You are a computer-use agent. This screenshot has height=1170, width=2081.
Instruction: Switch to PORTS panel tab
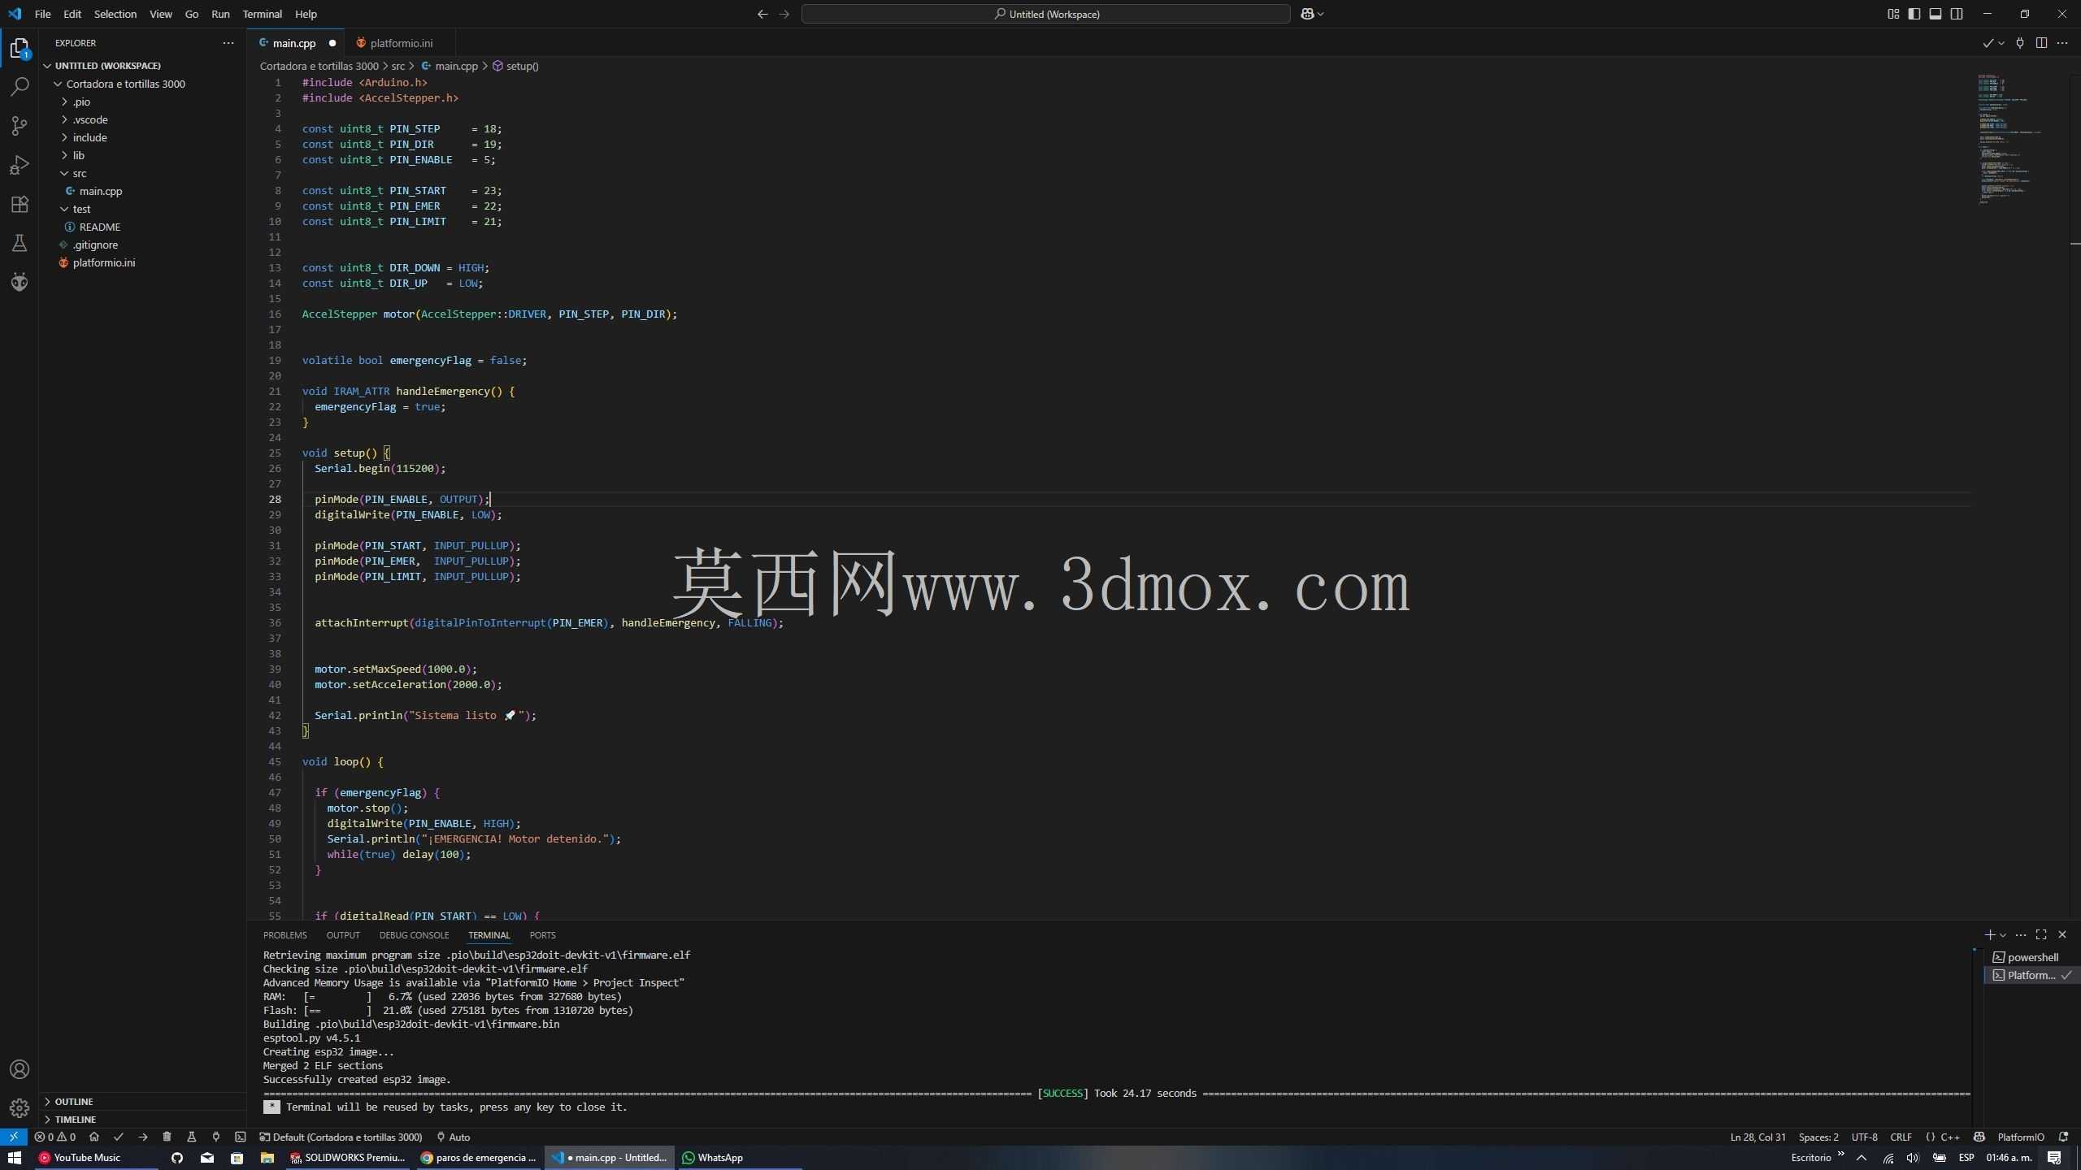(542, 935)
